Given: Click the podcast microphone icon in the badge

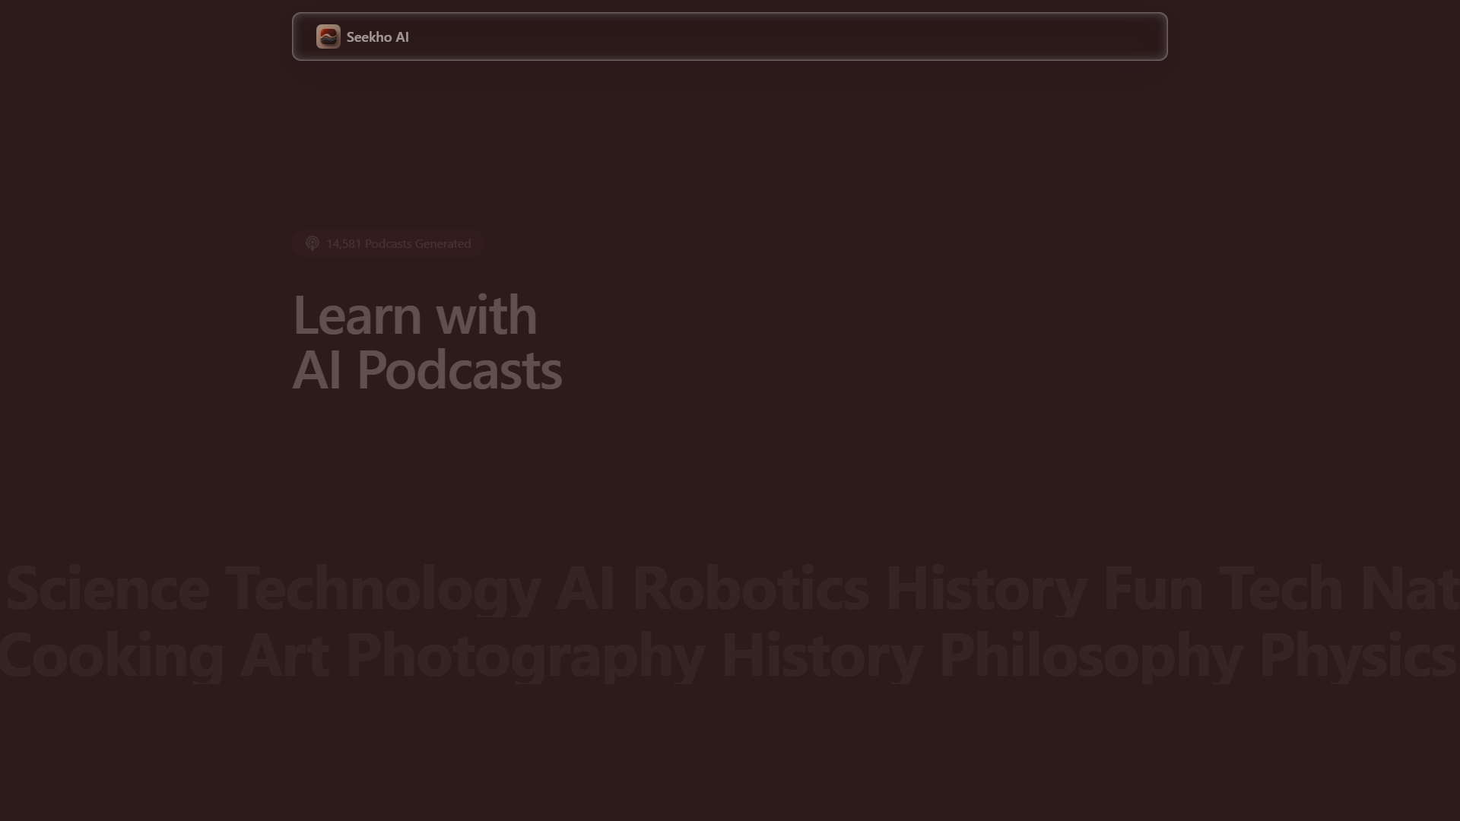Looking at the screenshot, I should point(312,243).
